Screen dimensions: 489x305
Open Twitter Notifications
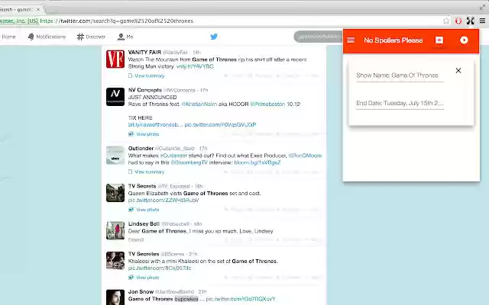point(47,37)
